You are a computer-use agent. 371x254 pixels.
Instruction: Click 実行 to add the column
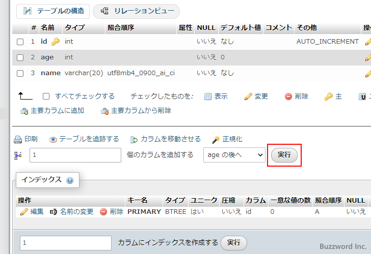point(284,155)
